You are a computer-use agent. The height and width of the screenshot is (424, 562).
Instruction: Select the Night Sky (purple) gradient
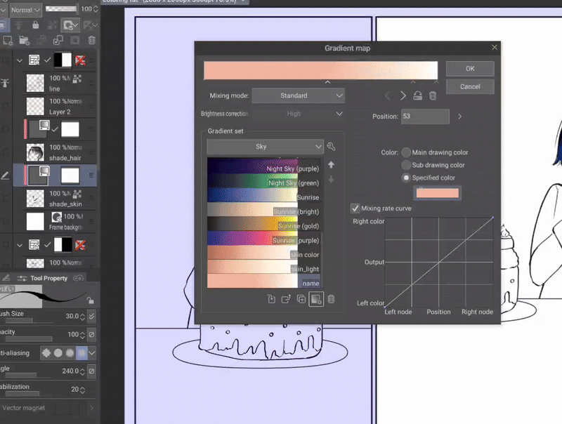(263, 166)
